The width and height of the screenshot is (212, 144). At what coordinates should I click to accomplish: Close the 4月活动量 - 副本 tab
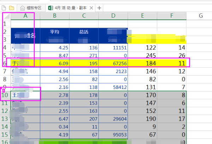coord(92,7)
